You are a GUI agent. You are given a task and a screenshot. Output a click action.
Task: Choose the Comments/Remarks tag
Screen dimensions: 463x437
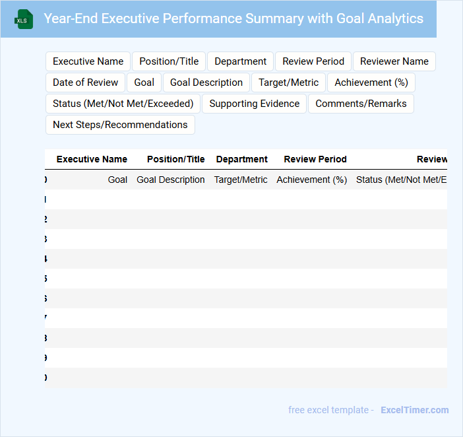361,104
